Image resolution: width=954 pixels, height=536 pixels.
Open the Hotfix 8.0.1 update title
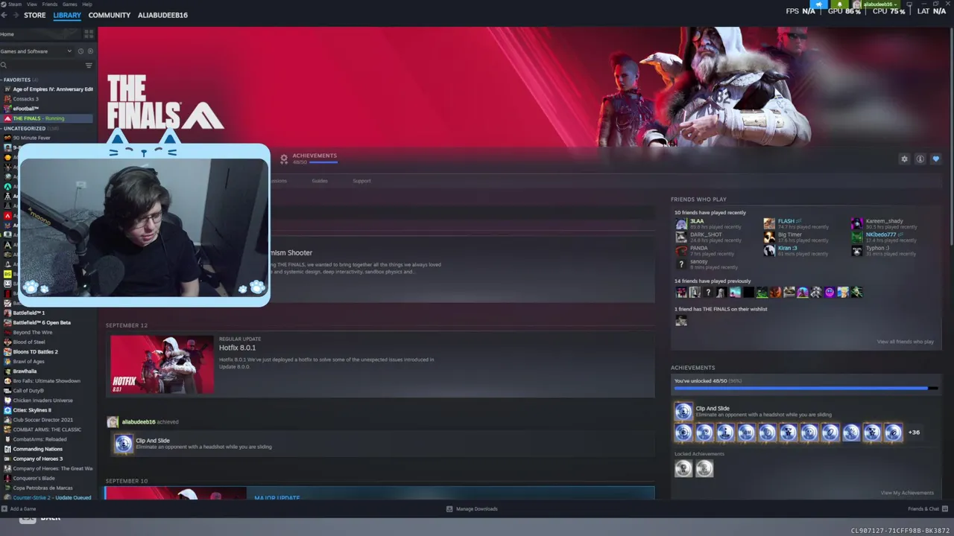pyautogui.click(x=237, y=348)
